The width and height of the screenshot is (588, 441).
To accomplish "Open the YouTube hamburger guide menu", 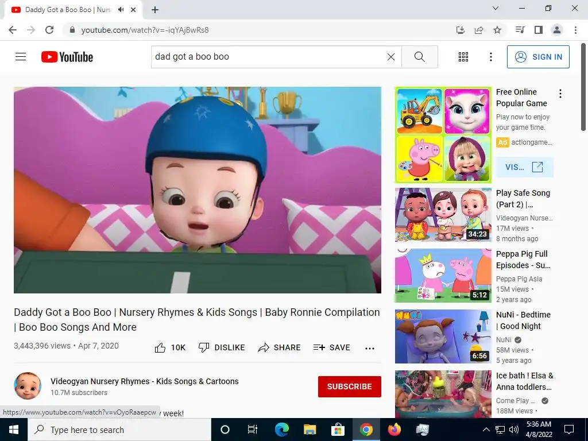I will [x=21, y=57].
